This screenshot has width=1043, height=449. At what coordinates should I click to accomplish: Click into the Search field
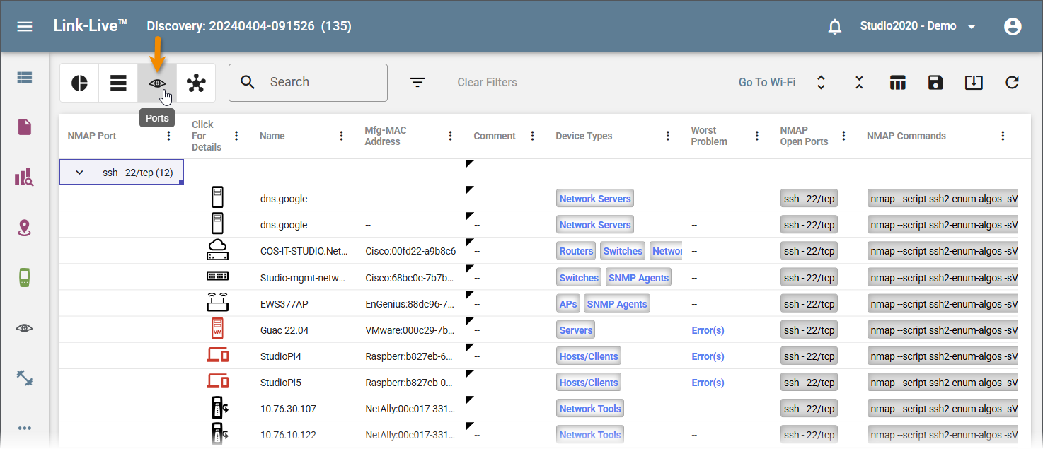tap(308, 82)
